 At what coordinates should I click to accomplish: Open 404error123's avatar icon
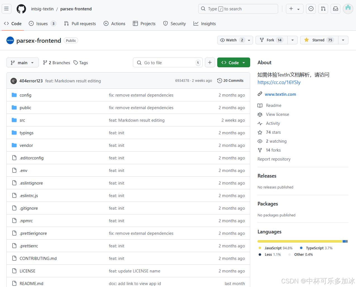click(14, 81)
